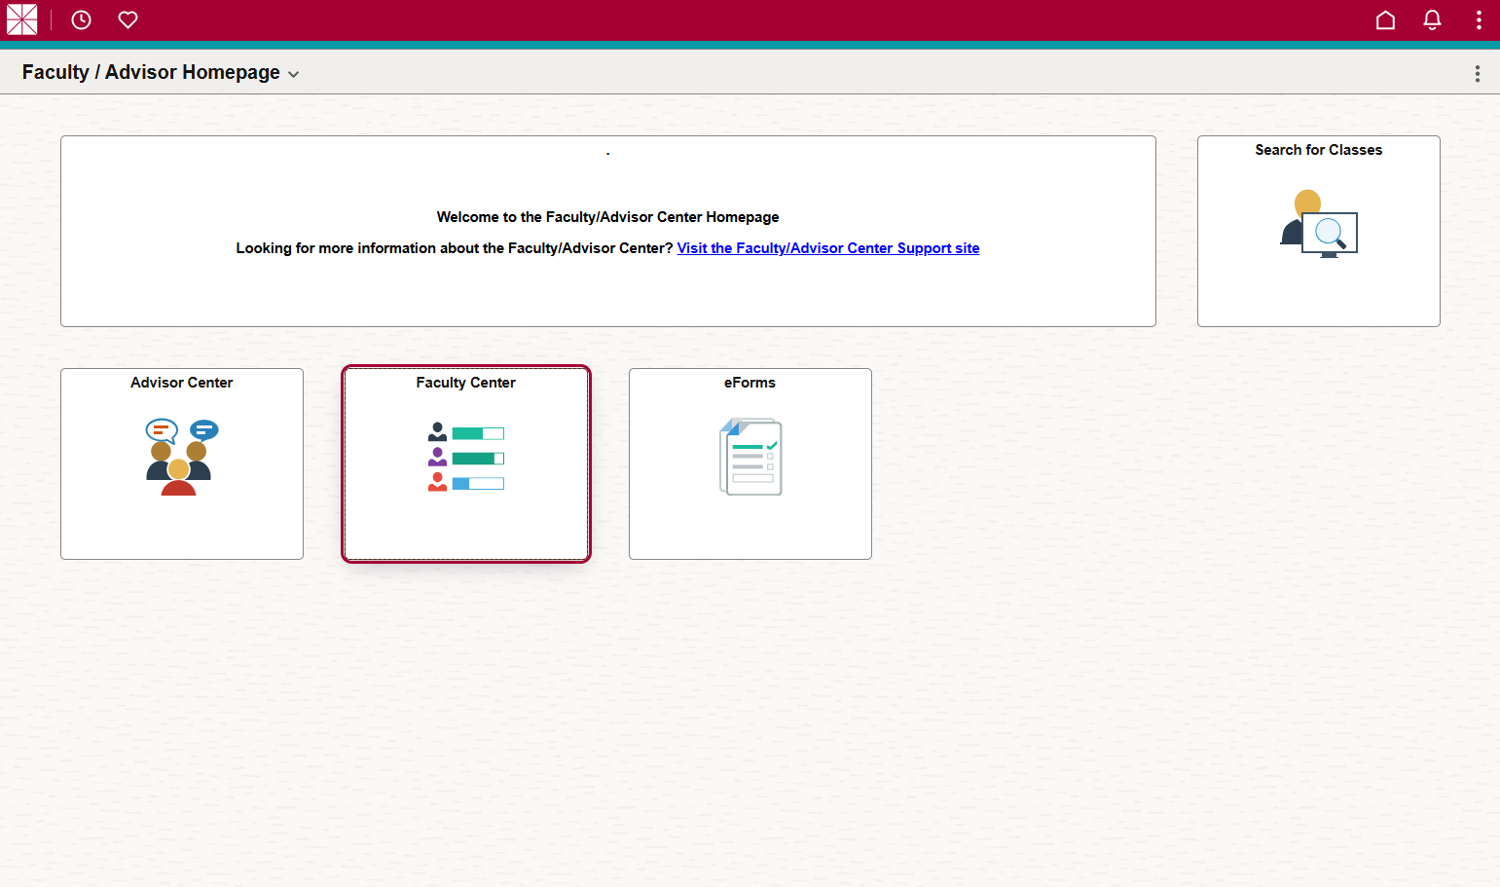Image resolution: width=1500 pixels, height=887 pixels.
Task: Click the university logo icon
Action: tap(21, 19)
